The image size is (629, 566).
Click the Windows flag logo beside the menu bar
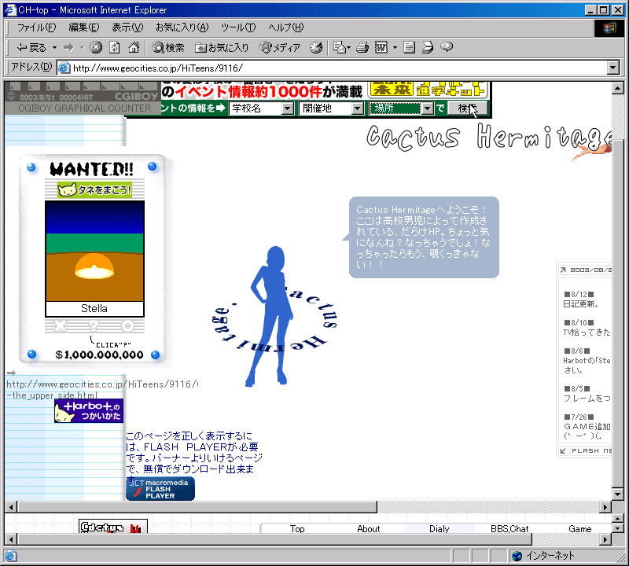tap(609, 28)
